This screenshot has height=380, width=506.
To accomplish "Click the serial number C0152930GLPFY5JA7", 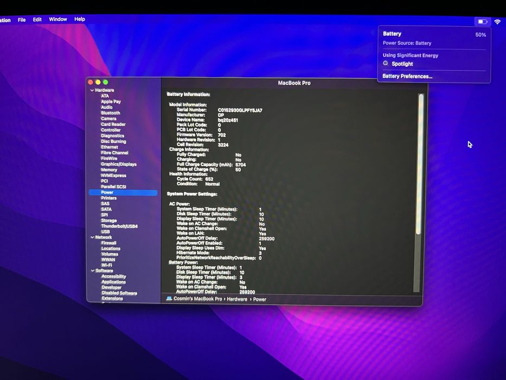I will click(x=240, y=111).
